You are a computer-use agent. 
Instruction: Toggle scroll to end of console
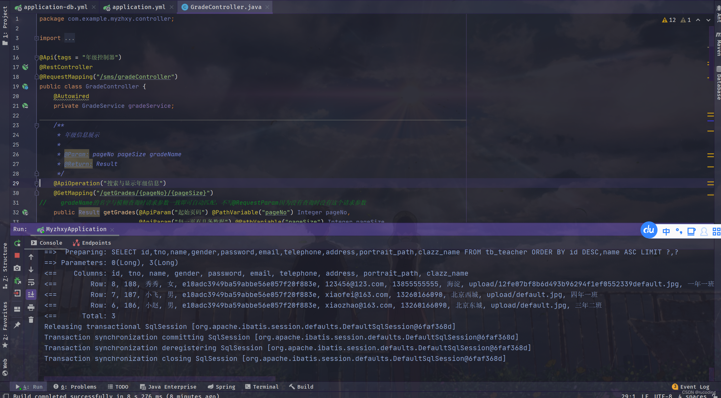pos(31,294)
